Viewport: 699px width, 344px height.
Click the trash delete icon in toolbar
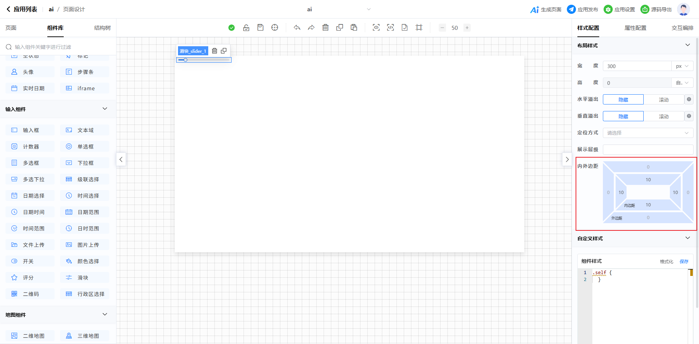(x=325, y=28)
